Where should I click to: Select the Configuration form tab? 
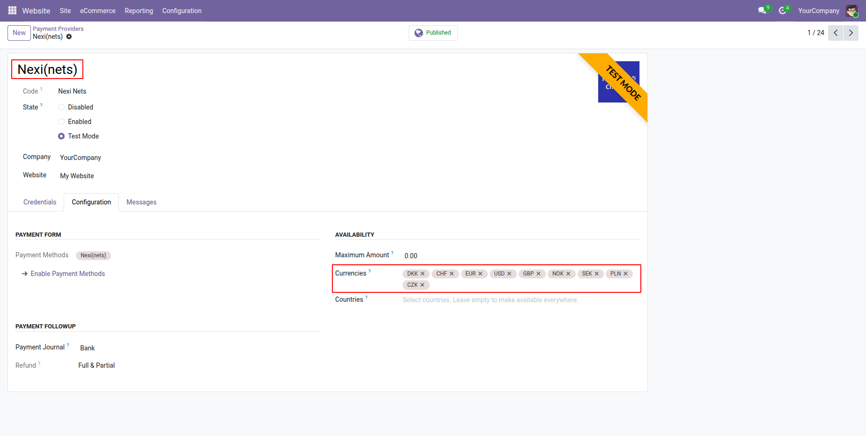tap(91, 202)
